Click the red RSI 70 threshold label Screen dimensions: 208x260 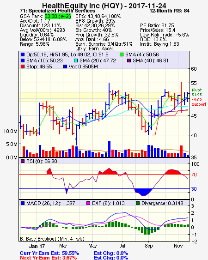pos(194,175)
